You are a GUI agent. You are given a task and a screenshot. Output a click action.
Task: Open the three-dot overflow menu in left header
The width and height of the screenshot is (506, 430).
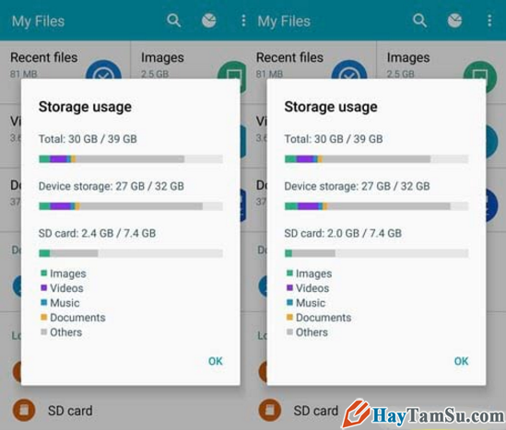[x=243, y=20]
